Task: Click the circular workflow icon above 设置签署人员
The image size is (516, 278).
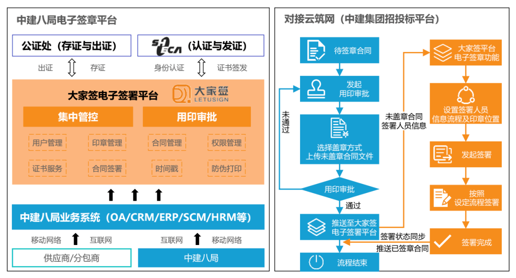Action: (x=466, y=95)
